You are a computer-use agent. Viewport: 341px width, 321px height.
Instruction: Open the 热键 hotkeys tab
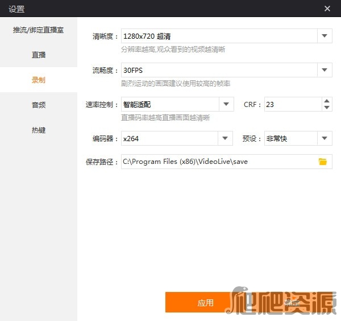pos(38,130)
